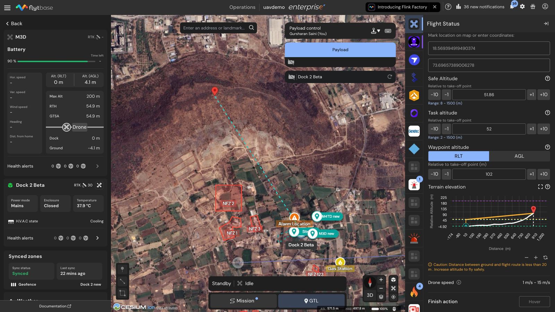Expand Dock 2 Beta health alerts details

click(97, 238)
